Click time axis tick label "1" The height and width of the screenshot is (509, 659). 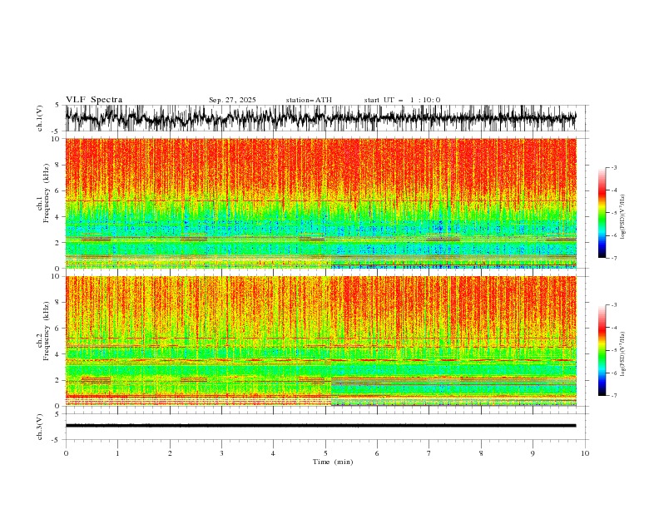117,453
